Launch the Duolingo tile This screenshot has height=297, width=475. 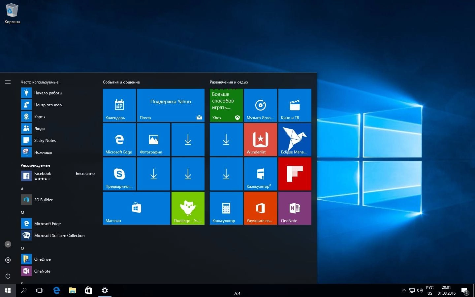click(188, 208)
